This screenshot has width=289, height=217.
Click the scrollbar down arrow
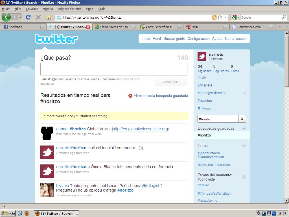click(286, 200)
